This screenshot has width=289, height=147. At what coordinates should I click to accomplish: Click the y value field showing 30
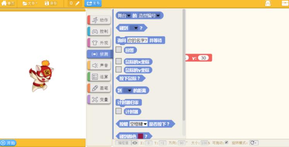click(203, 58)
